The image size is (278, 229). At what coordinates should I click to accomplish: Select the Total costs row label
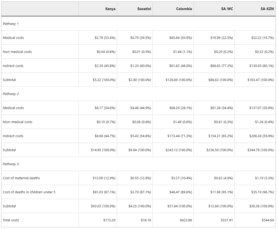pos(11,220)
